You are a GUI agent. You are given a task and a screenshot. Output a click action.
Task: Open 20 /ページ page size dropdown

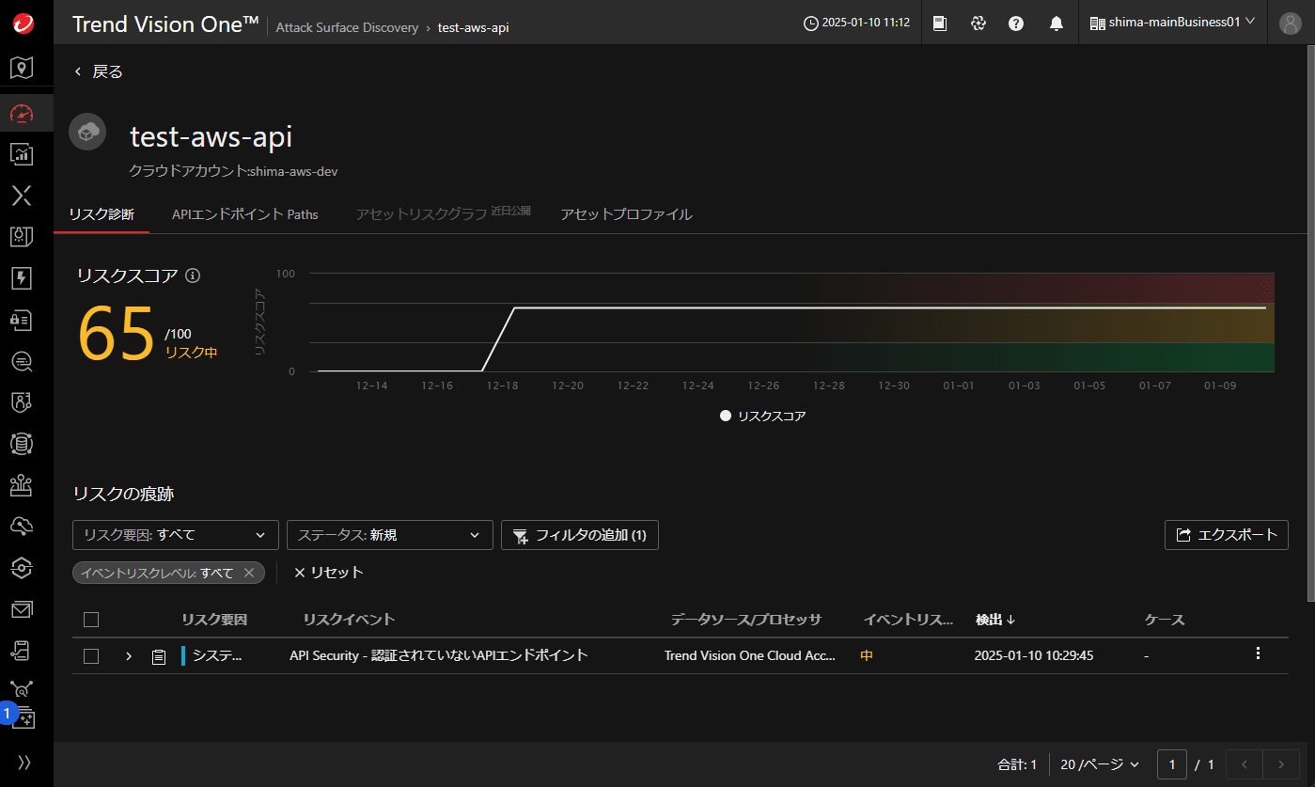pos(1100,764)
